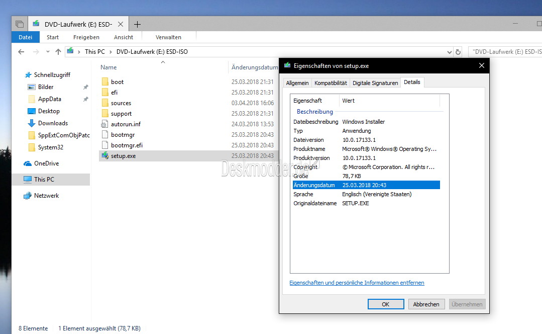Open Bilder in the sidebar
The height and width of the screenshot is (334, 542).
coord(46,87)
